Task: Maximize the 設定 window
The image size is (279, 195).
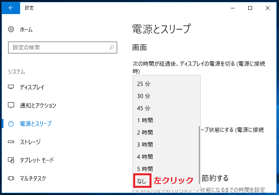Action: click(250, 8)
